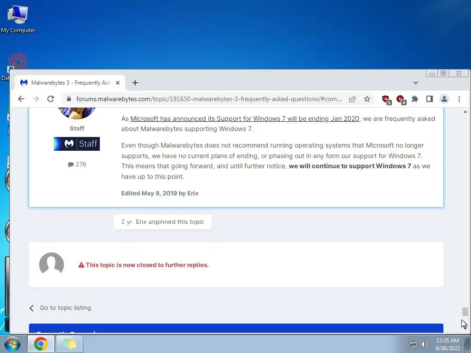Minimize the Chrome window
The image size is (471, 353).
click(x=432, y=74)
